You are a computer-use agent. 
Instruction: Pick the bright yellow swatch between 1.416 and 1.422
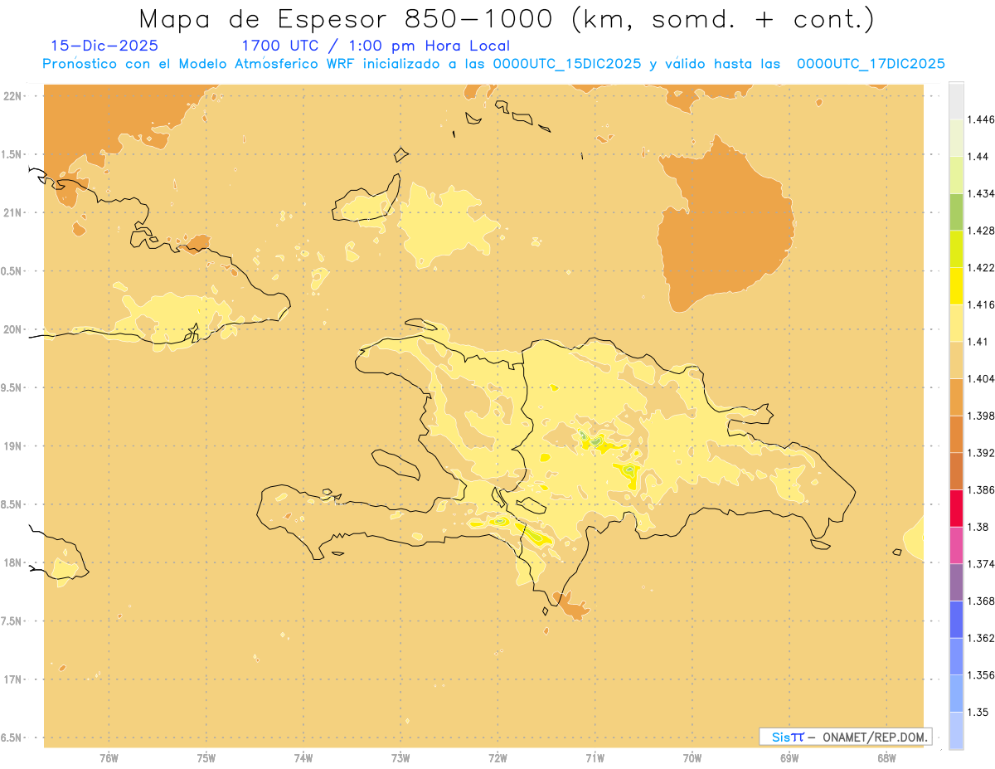956,286
